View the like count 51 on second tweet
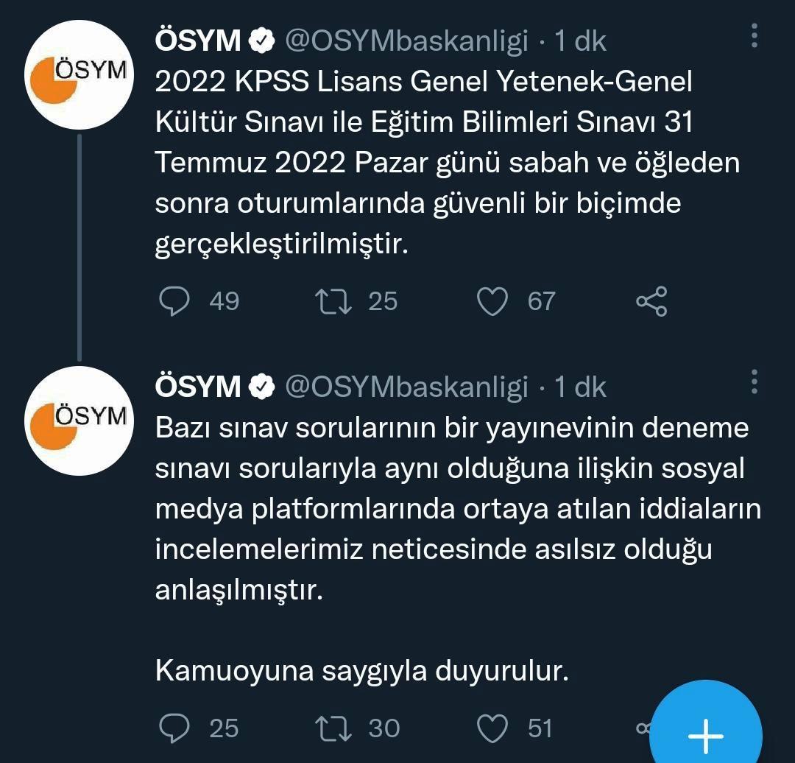The height and width of the screenshot is (763, 795). pyautogui.click(x=540, y=728)
